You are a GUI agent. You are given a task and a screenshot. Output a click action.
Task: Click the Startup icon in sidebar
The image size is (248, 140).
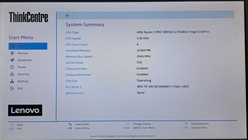coord(12,81)
